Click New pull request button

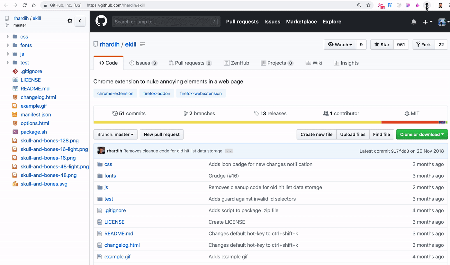[162, 134]
